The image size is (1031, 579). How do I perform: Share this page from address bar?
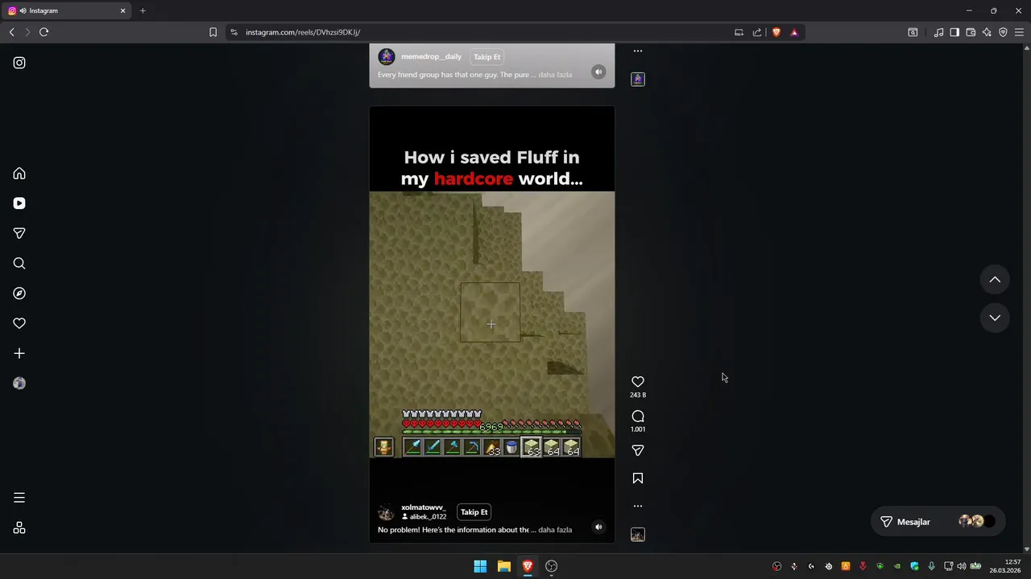(757, 32)
